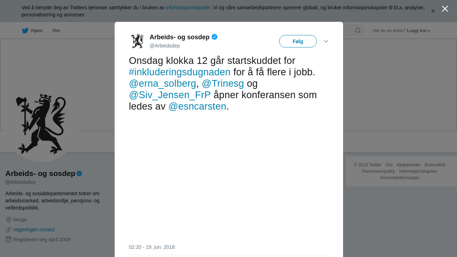Open the @Siv_Jensen_FrP mention
This screenshot has width=457, height=257.
pos(170,95)
